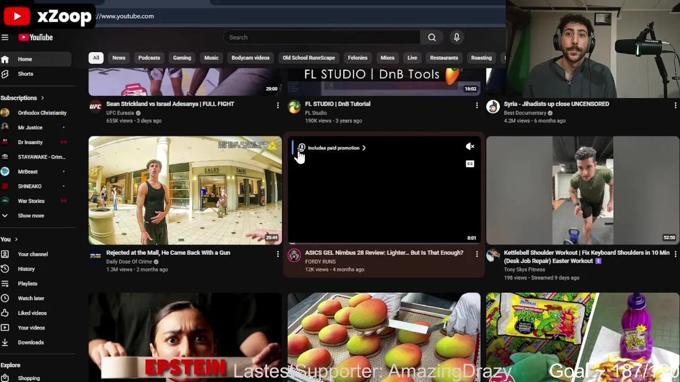Click the Playlists icon
This screenshot has height=382, width=680.
point(5,283)
